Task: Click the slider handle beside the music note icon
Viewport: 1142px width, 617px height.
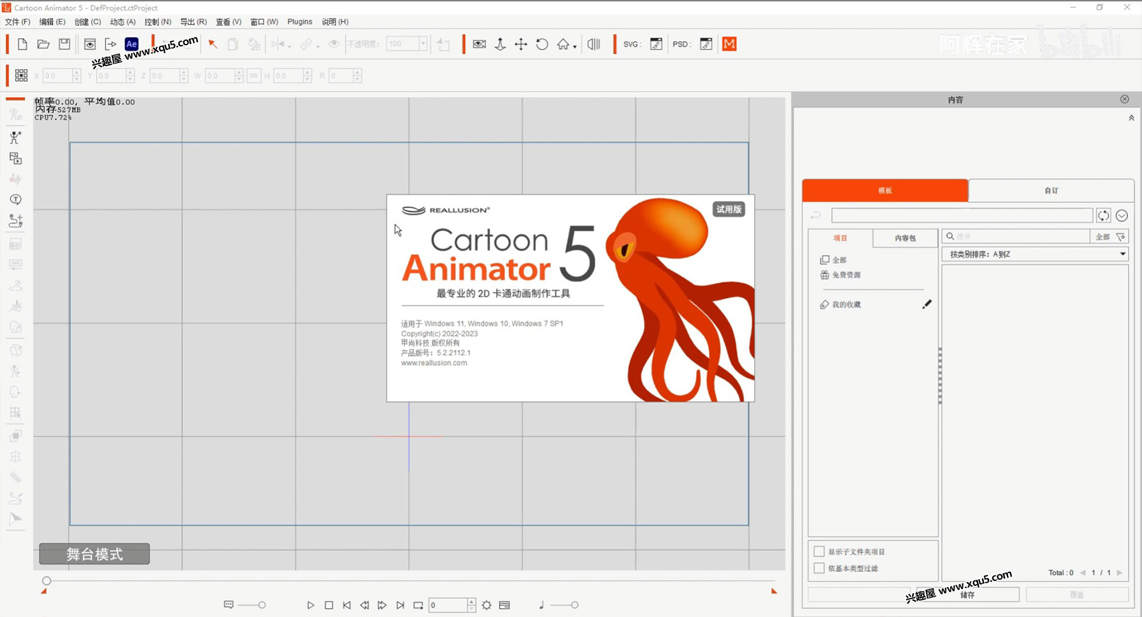Action: point(574,605)
